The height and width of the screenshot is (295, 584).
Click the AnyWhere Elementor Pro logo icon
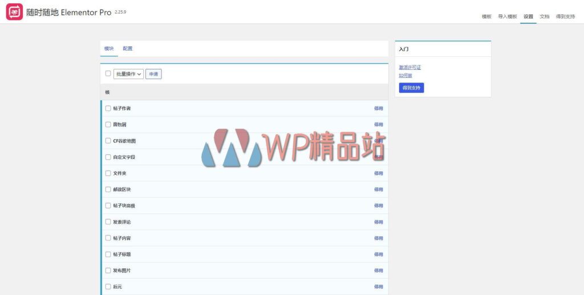(14, 12)
